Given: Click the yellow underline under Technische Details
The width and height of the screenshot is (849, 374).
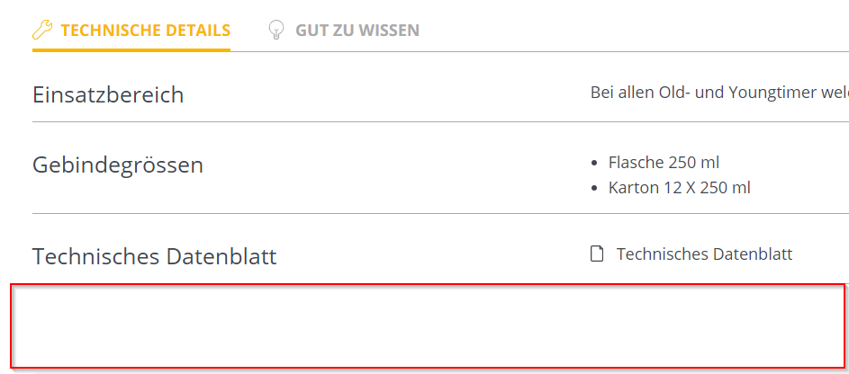Looking at the screenshot, I should (131, 49).
